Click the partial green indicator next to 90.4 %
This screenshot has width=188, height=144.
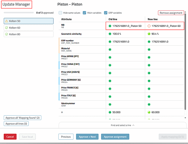click(149, 34)
